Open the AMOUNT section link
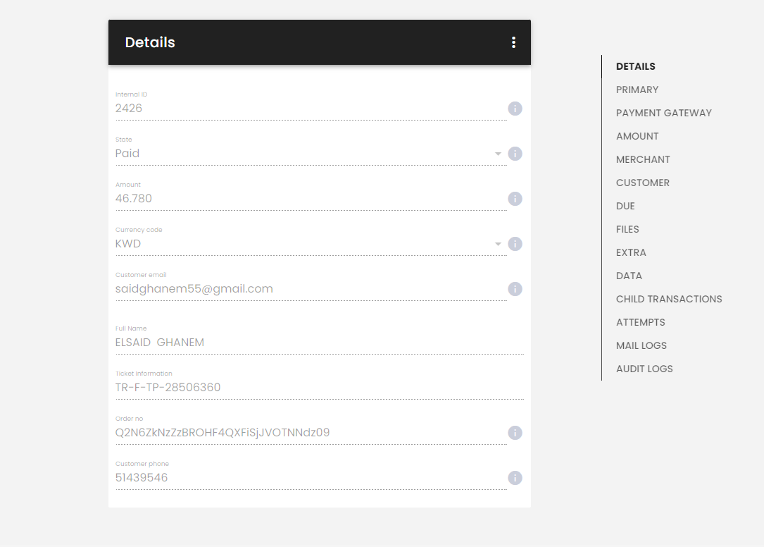Image resolution: width=764 pixels, height=547 pixels. (637, 136)
